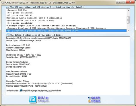136x106 pixels.
Task: Click the Max Current: 498mA line
Action: point(15,50)
